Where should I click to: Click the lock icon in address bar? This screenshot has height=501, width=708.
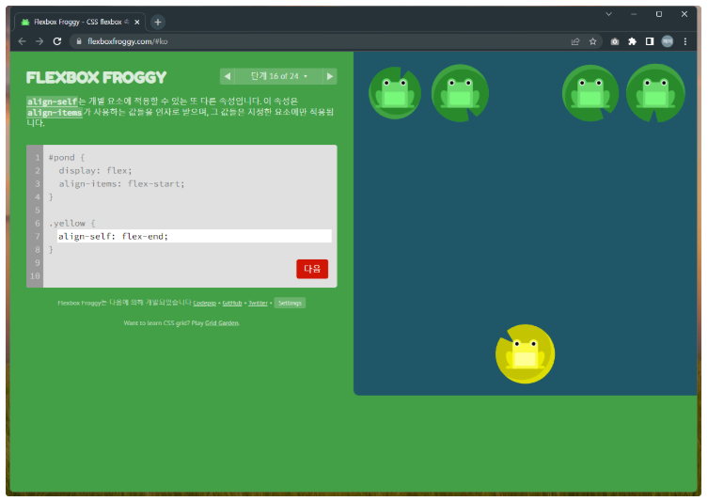79,41
